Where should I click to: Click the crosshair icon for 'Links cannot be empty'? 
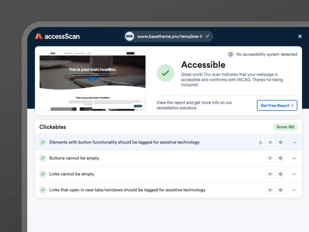coord(281,174)
